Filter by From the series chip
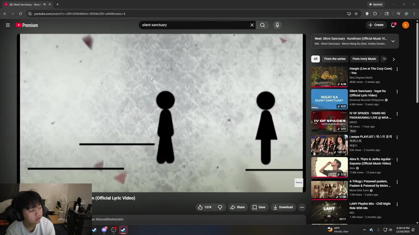 point(335,59)
